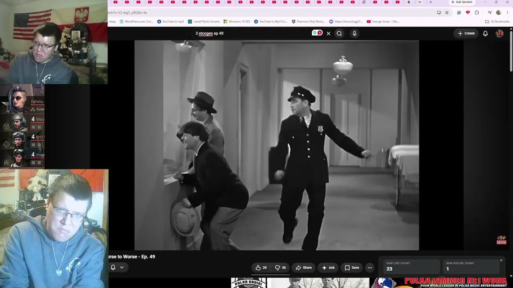Viewport: 513px width, 288px height.
Task: Click the subscription notification bell under the video title
Action: [113, 267]
